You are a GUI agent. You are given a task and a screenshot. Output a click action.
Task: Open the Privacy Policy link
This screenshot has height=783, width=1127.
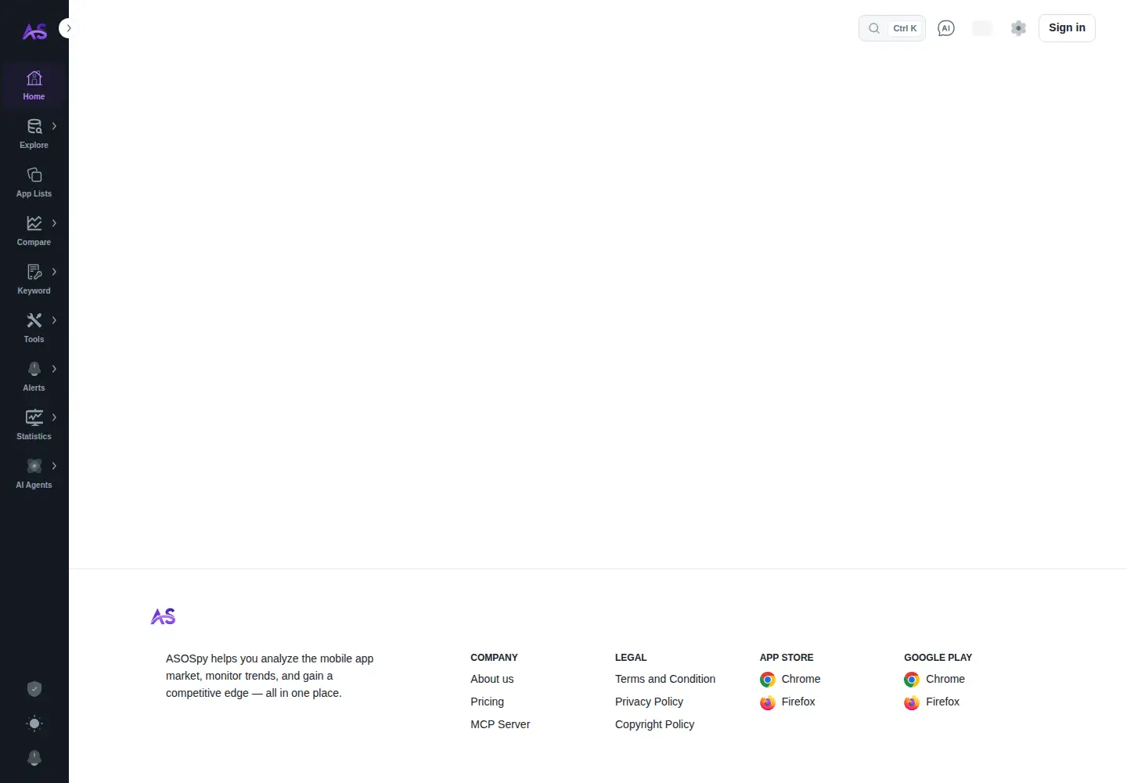pos(649,702)
